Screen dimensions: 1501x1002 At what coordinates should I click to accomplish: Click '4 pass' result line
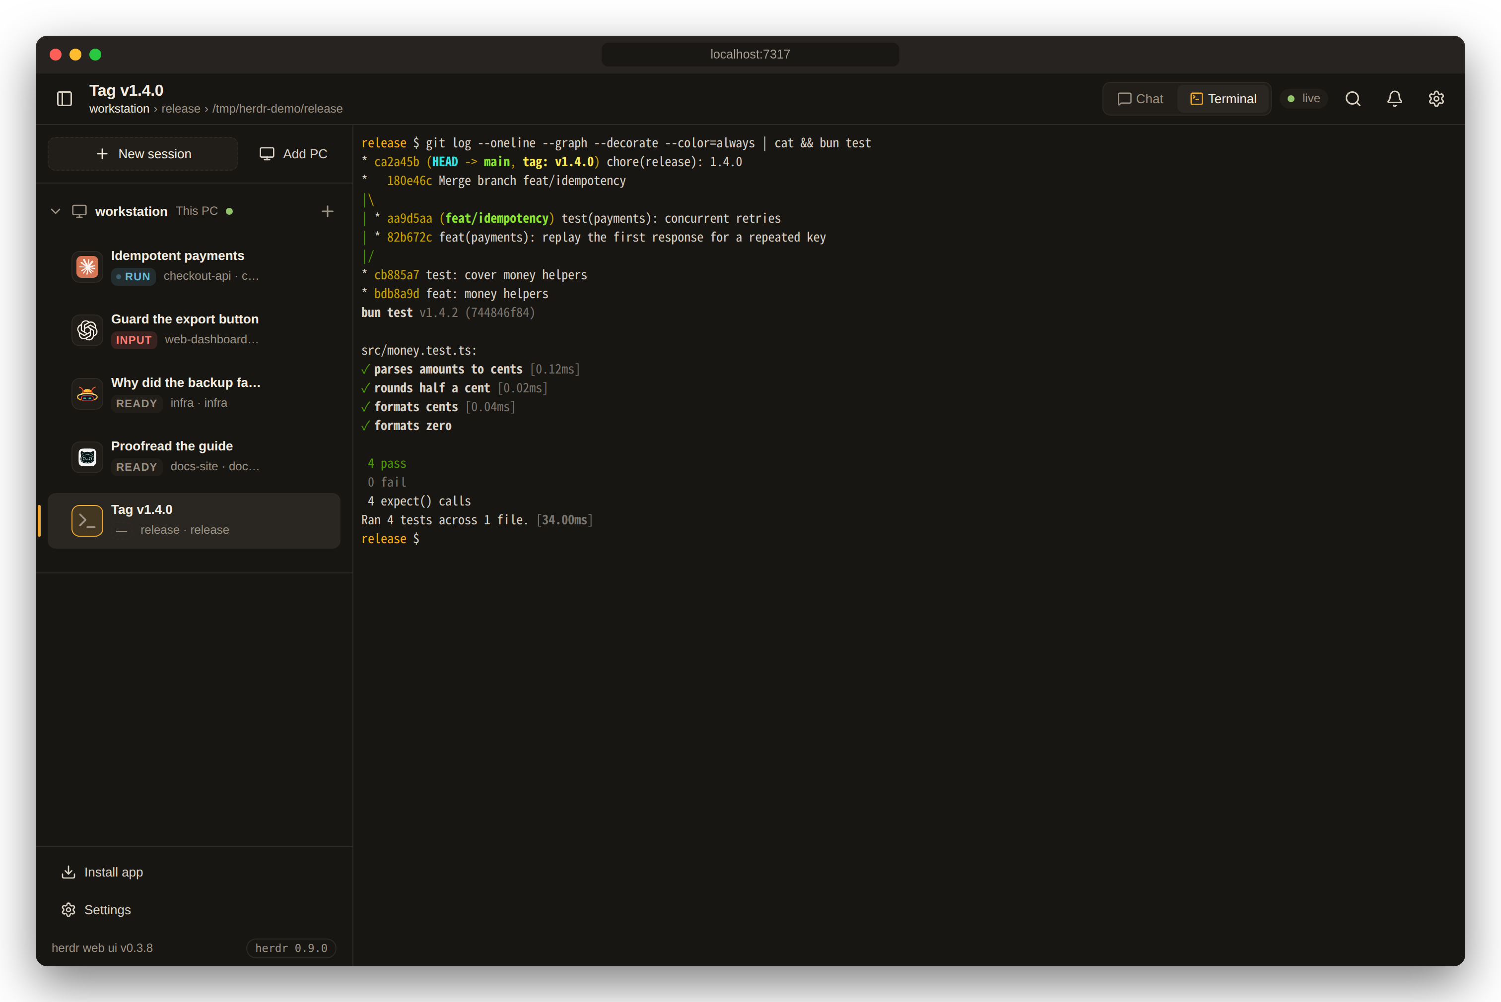coord(387,463)
